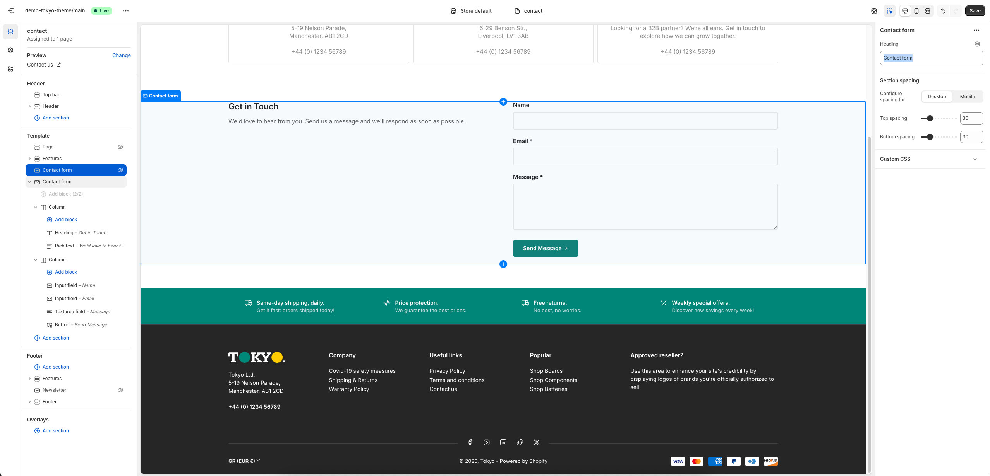Open the Store default market selector
The image size is (990, 476).
tap(471, 11)
